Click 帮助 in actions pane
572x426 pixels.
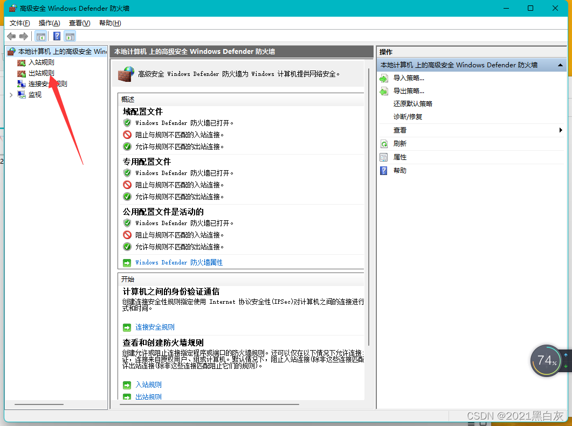[x=400, y=171]
